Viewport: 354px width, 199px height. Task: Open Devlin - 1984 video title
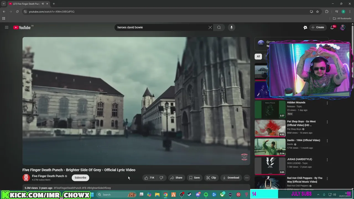303,140
